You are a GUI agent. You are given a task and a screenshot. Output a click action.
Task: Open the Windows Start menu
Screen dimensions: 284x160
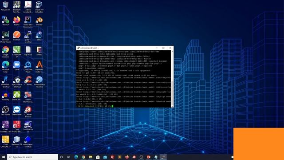point(4,157)
